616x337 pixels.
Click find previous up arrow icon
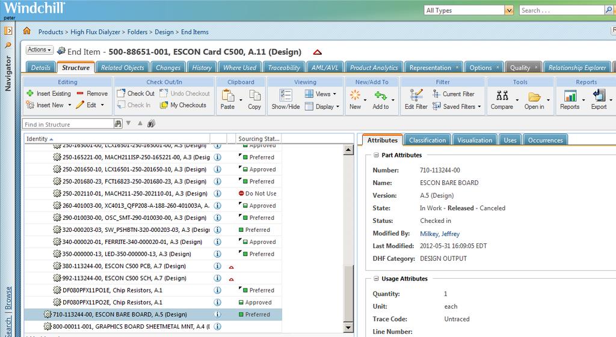(140, 123)
